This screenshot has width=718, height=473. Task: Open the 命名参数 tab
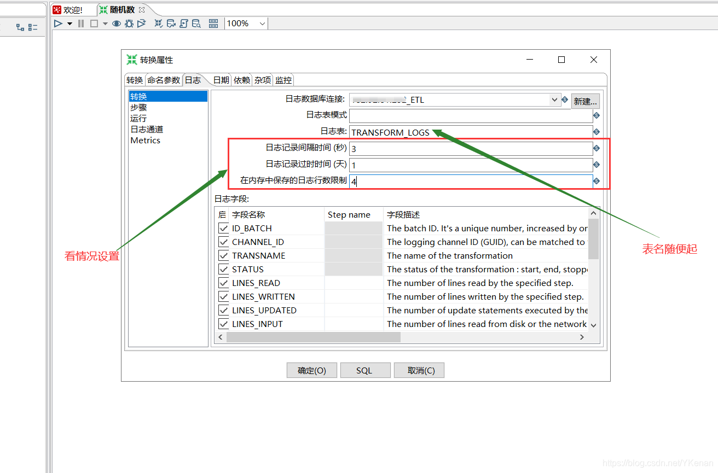pos(164,80)
